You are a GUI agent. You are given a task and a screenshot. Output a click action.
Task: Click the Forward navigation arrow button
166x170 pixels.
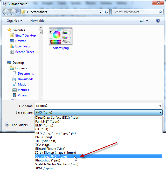pyautogui.click(x=13, y=12)
